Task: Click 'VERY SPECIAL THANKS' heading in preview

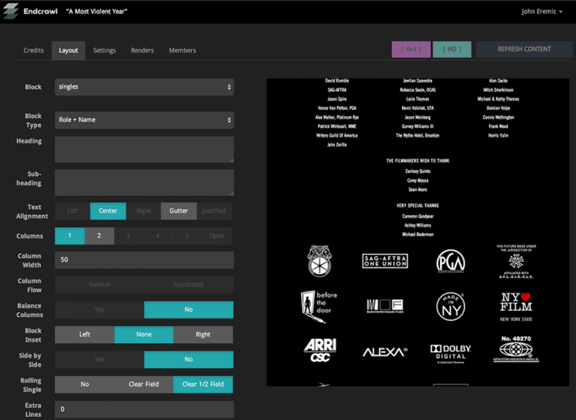Action: (x=418, y=206)
